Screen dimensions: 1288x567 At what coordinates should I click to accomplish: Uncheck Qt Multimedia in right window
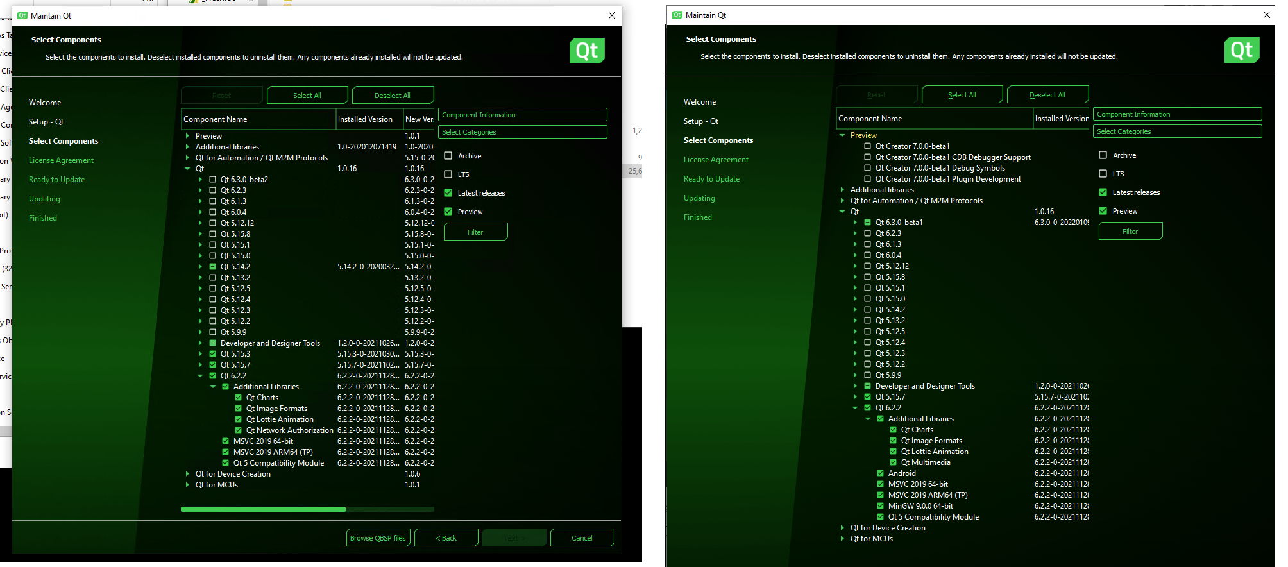pos(894,462)
